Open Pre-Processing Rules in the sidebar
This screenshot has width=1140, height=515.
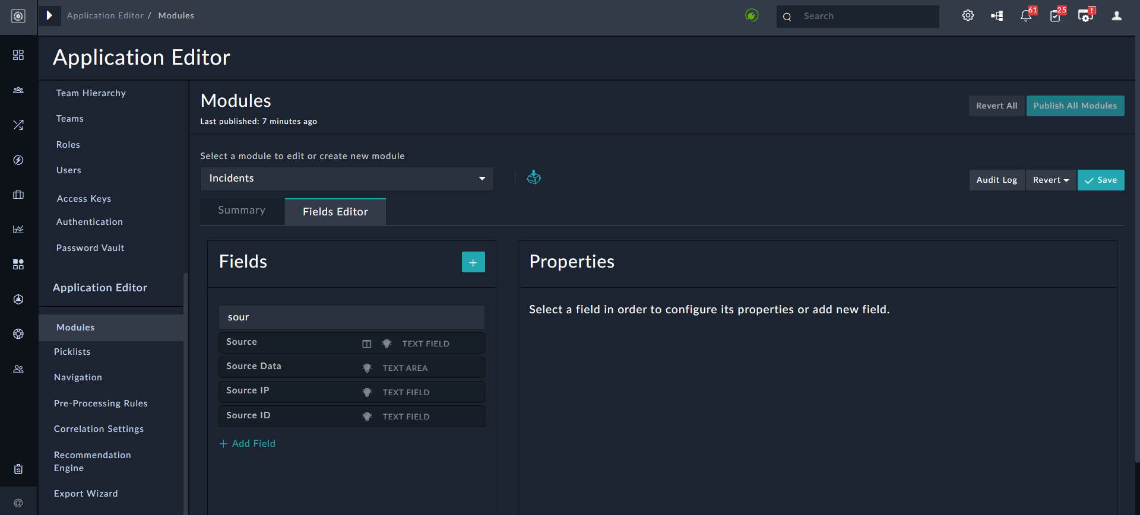pos(101,403)
